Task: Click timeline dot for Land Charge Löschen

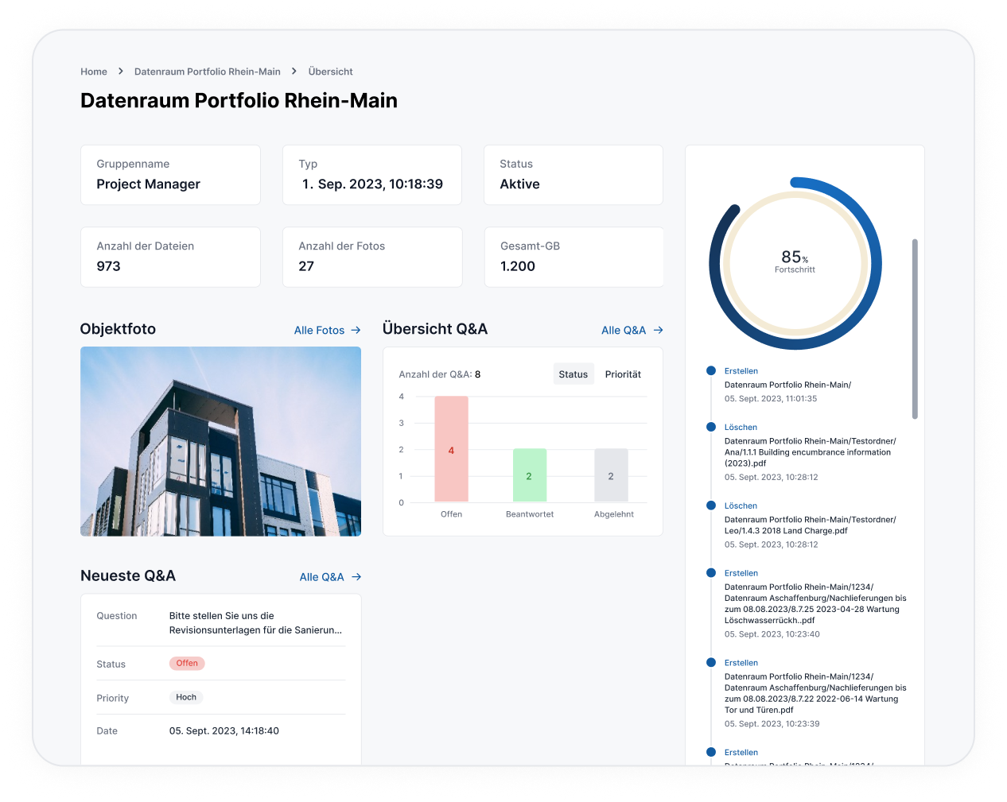Action: tap(711, 506)
